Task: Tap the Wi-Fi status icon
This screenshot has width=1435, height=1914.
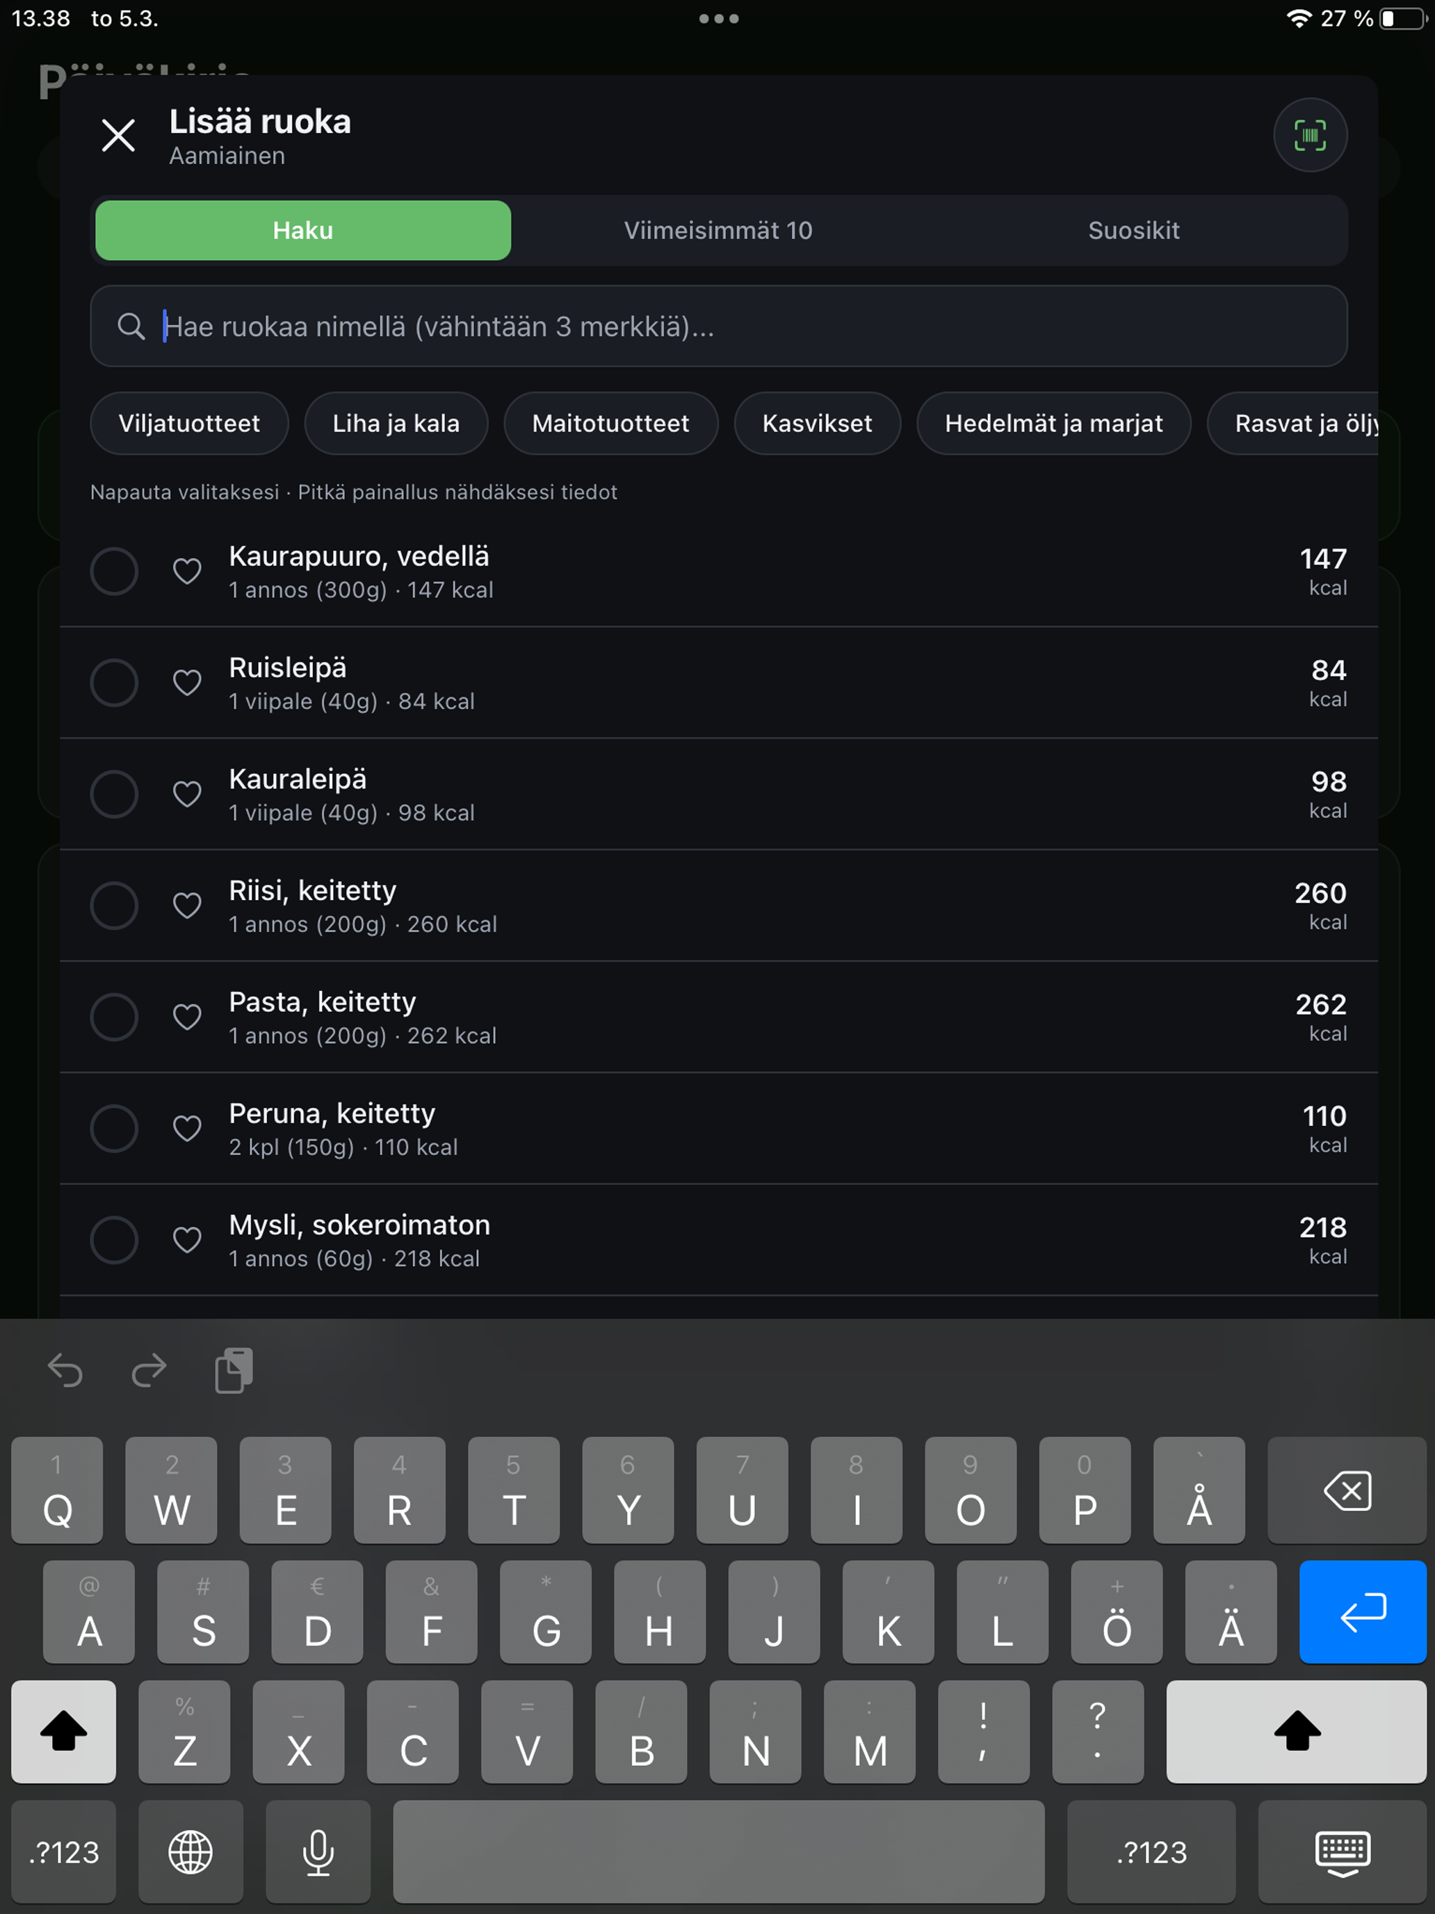Action: (x=1298, y=18)
